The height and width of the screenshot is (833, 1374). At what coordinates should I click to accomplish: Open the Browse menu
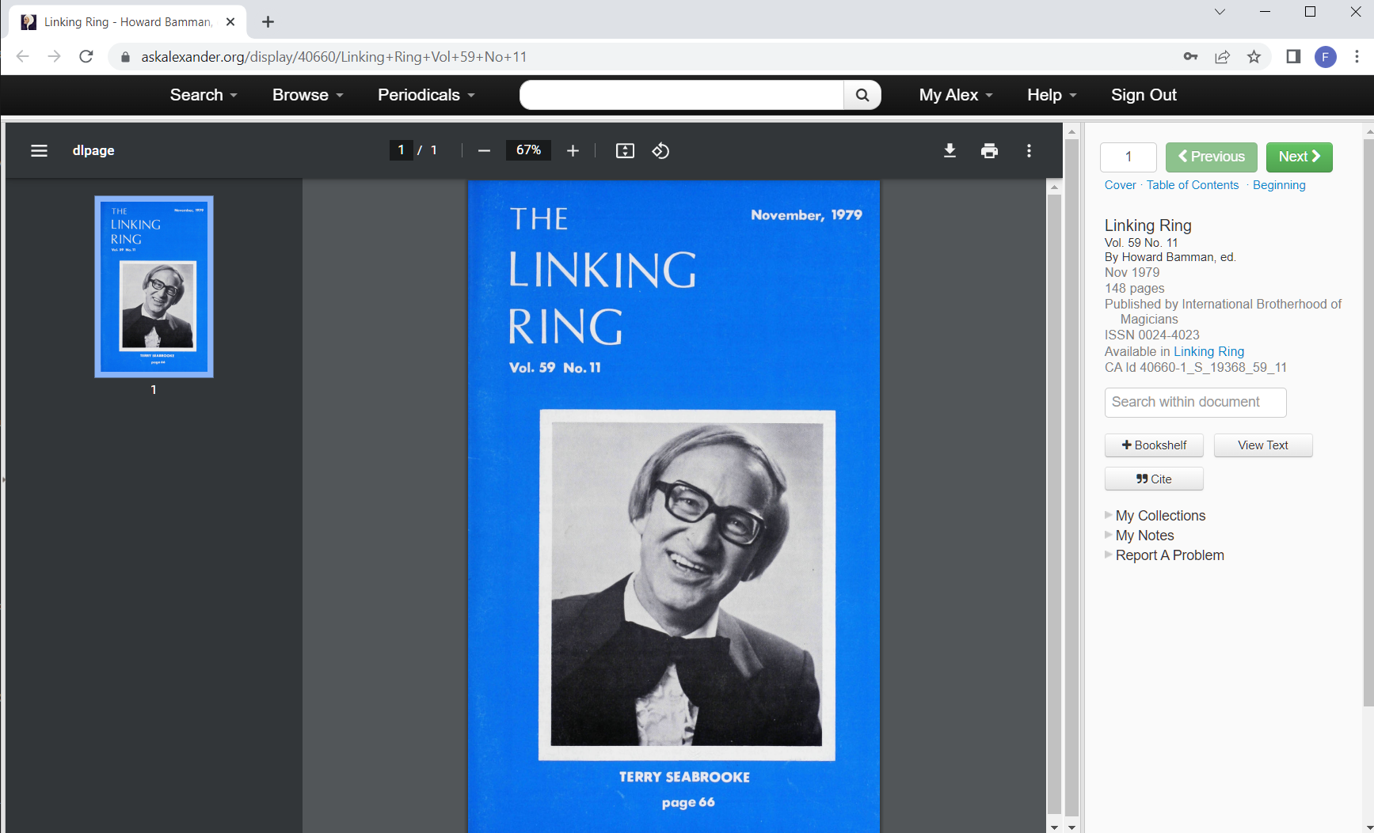click(307, 95)
